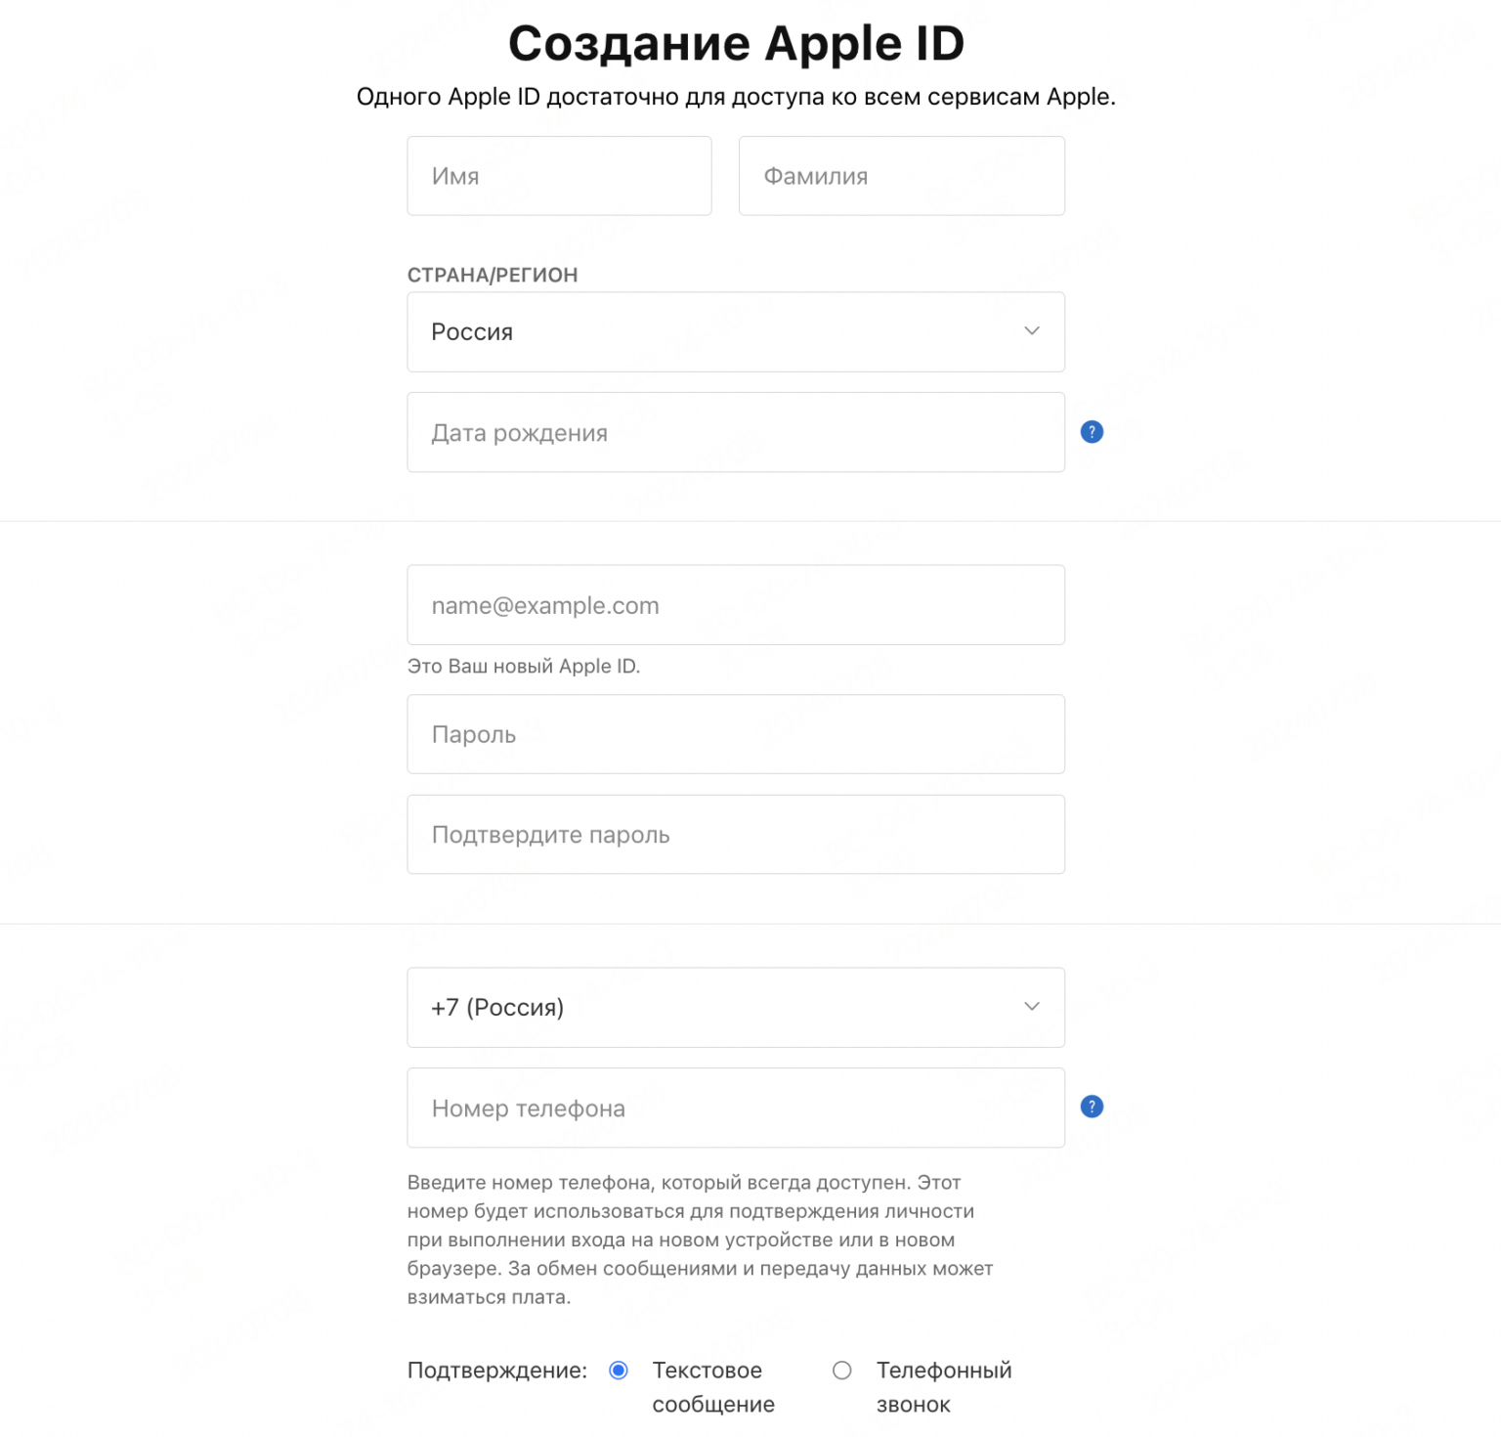
Task: Click the chevron arrow in country selector
Action: point(1031,331)
